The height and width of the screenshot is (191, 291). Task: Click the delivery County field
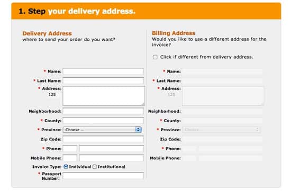103,121
